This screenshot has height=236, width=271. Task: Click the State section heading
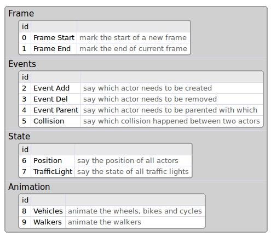pos(19,136)
